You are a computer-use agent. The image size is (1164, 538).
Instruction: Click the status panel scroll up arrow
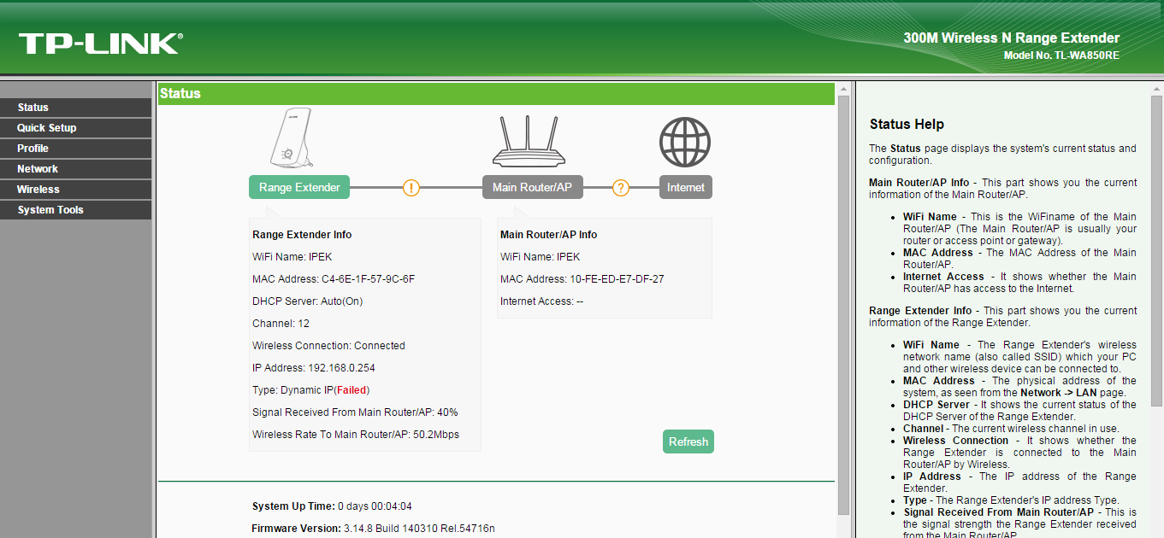(843, 89)
